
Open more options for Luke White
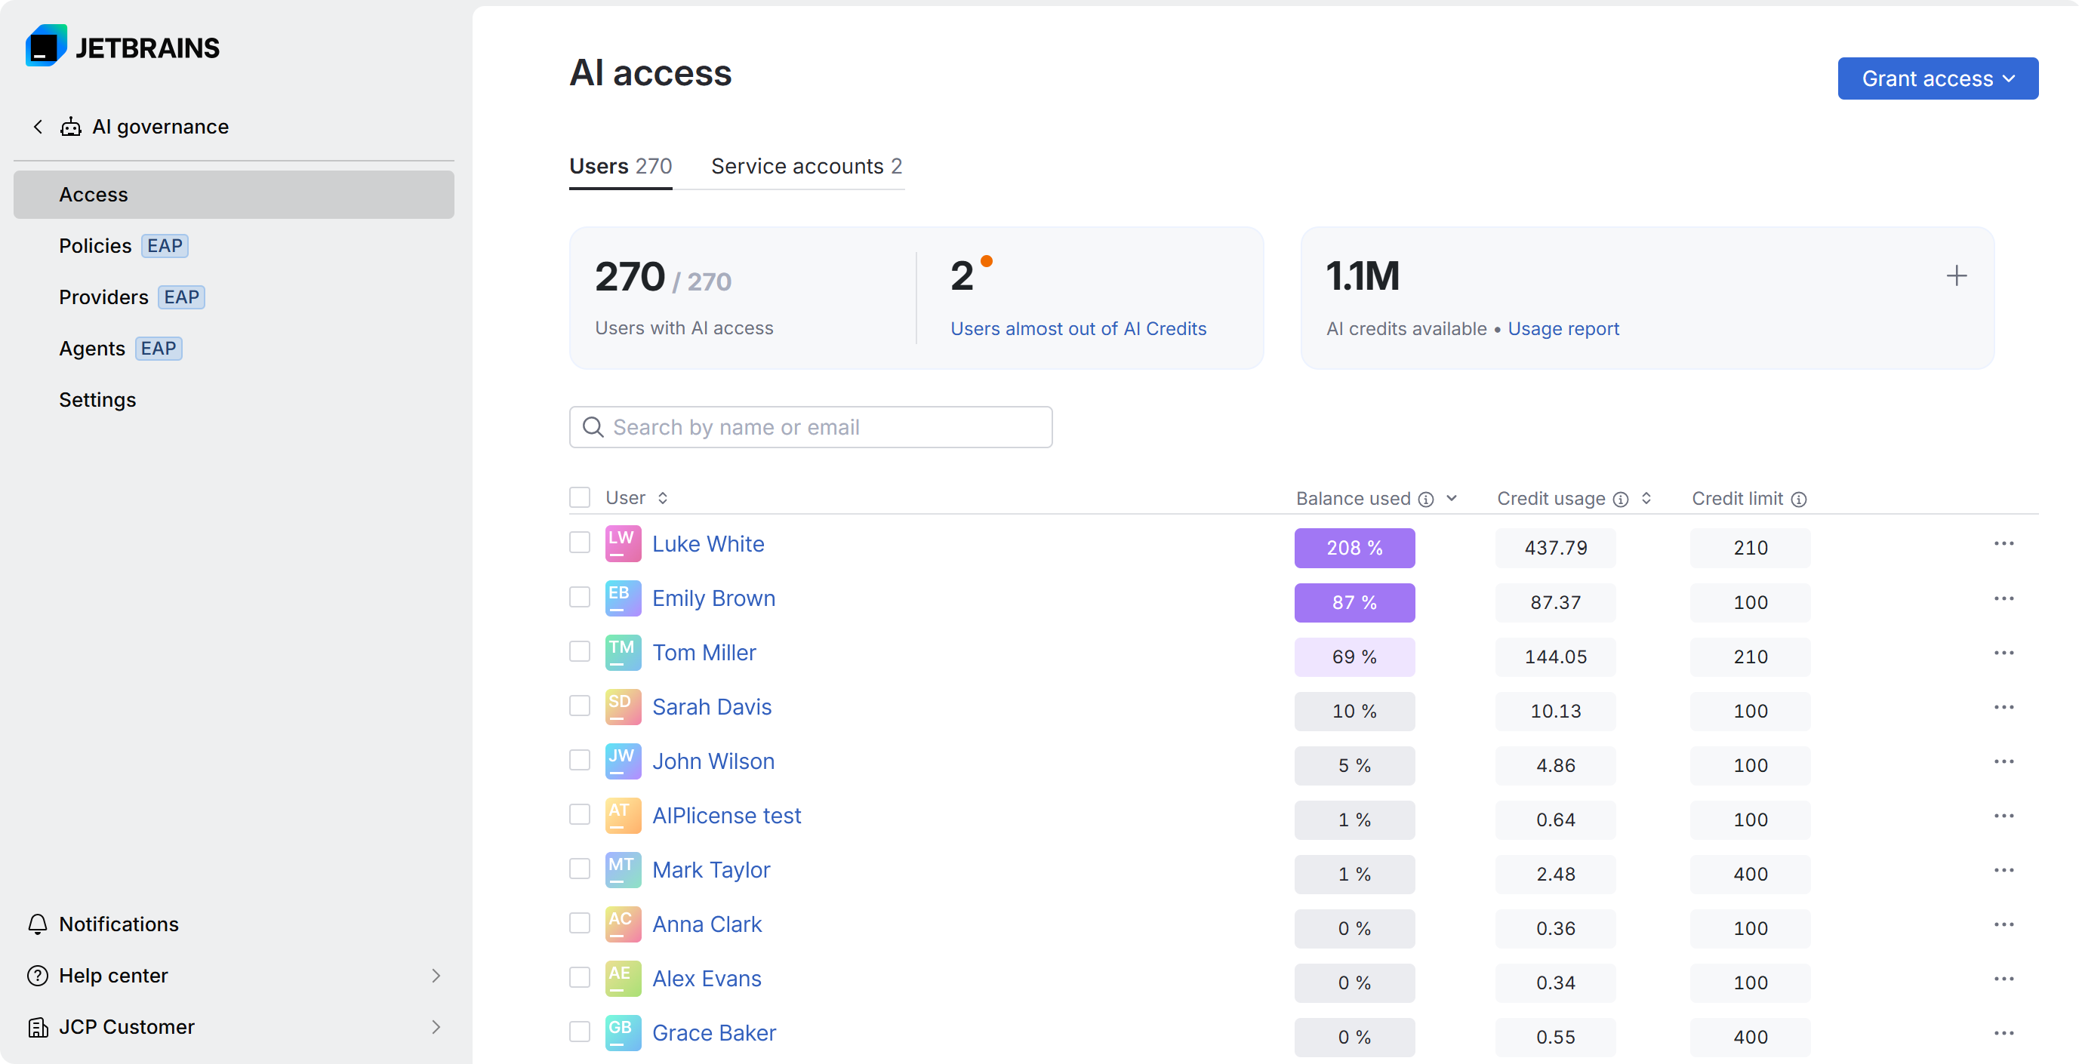[x=2003, y=544]
